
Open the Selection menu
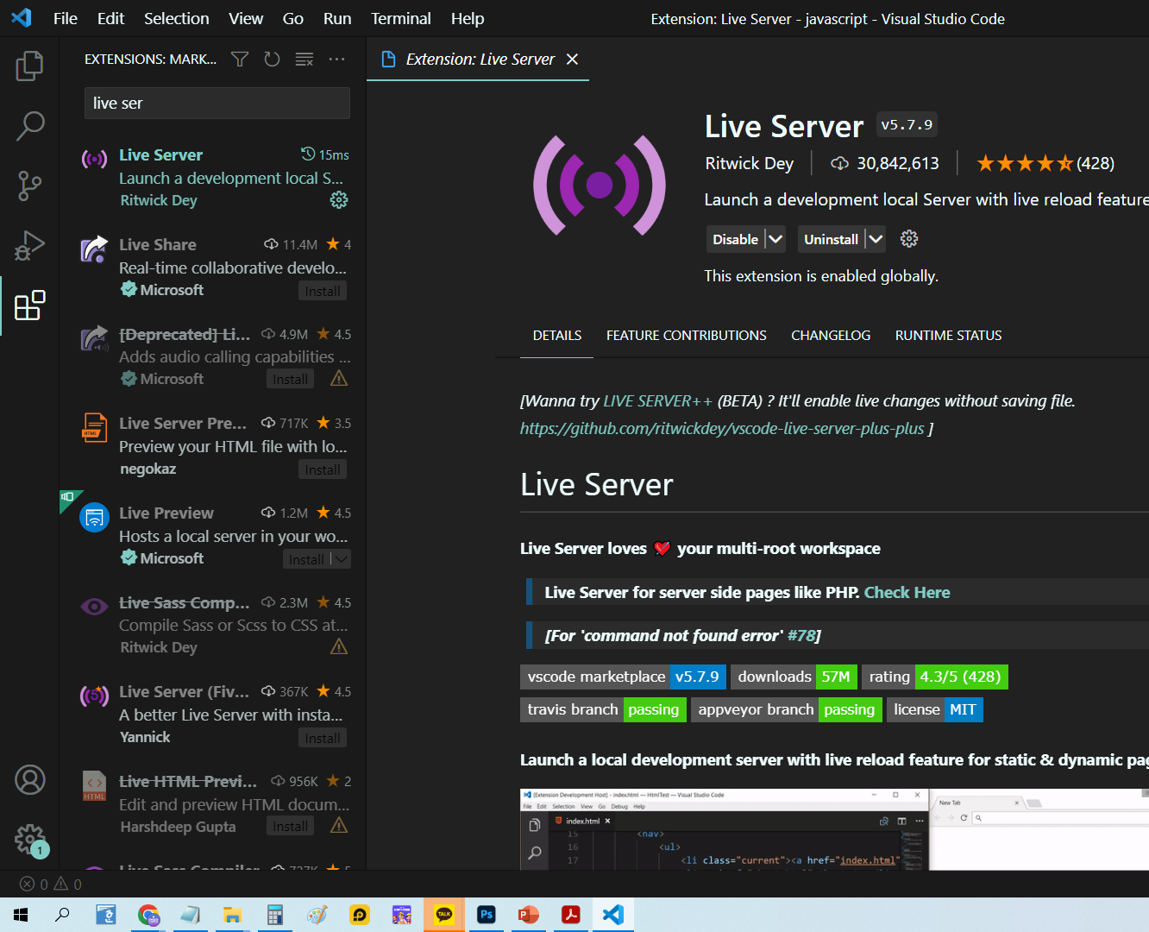(x=176, y=18)
